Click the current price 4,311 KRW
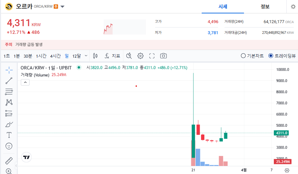The image size is (298, 174). pyautogui.click(x=24, y=23)
